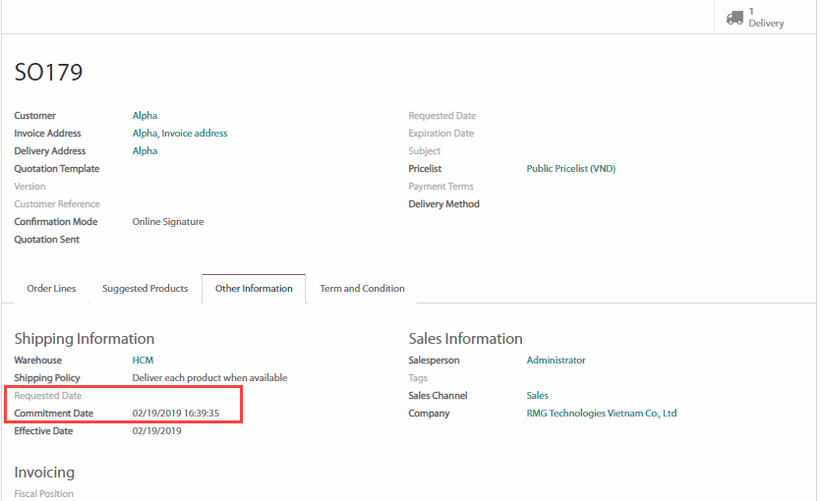Select the Other Information tab

[254, 289]
